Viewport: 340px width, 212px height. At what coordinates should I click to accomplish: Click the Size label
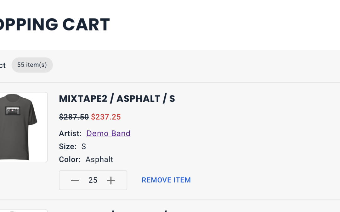[x=68, y=146]
